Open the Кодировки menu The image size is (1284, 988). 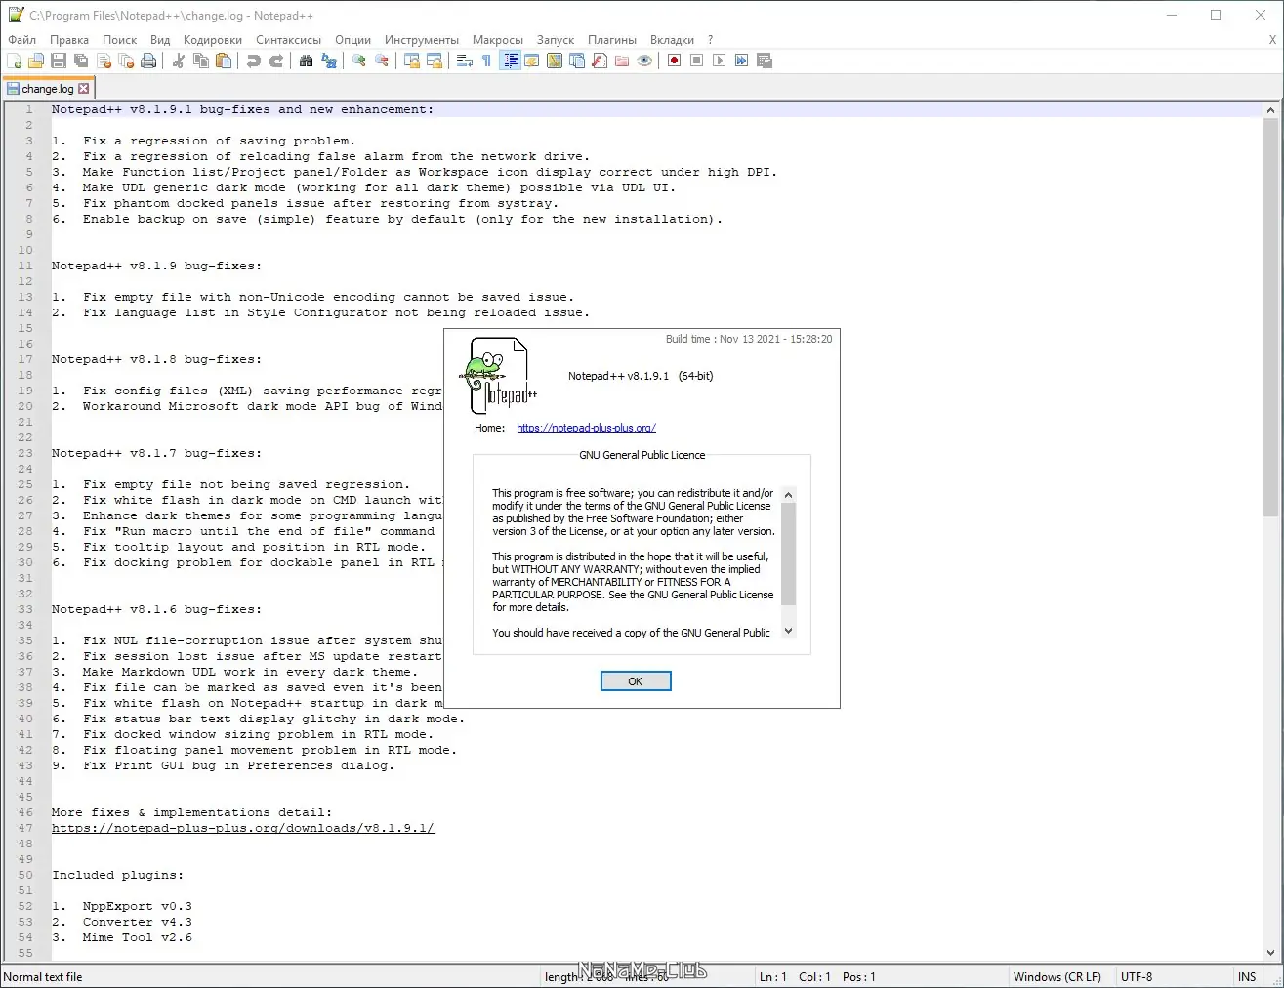pyautogui.click(x=213, y=40)
